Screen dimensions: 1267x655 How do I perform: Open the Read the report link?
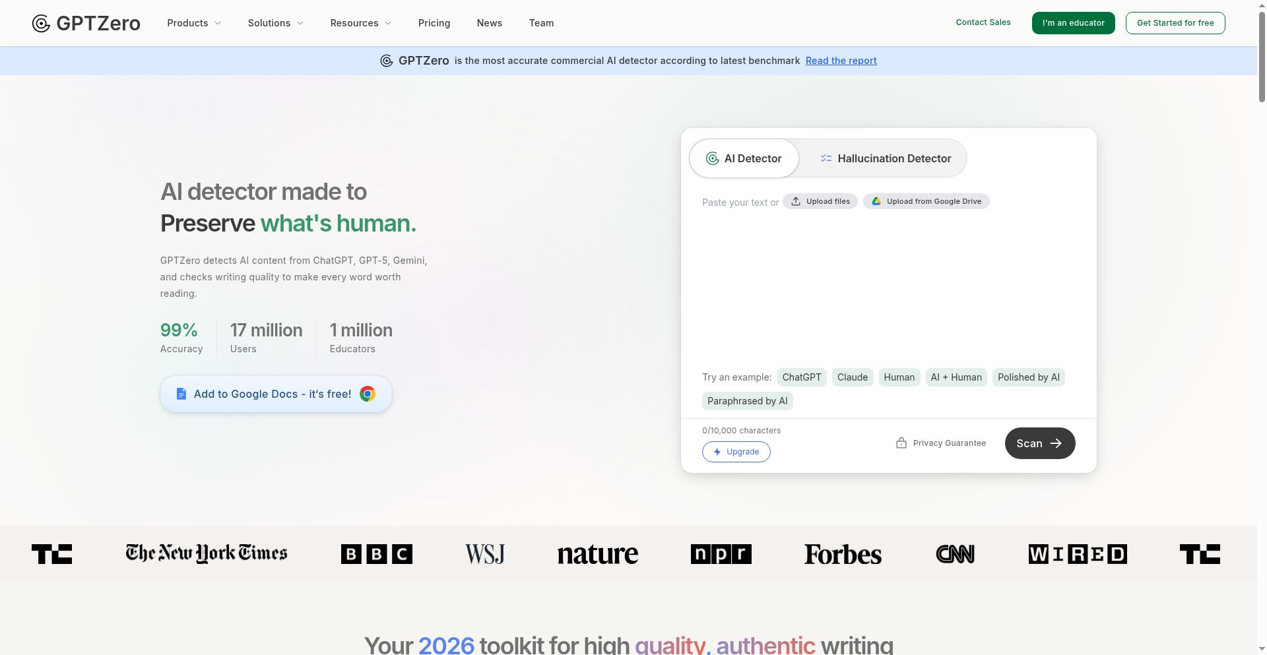tap(841, 61)
